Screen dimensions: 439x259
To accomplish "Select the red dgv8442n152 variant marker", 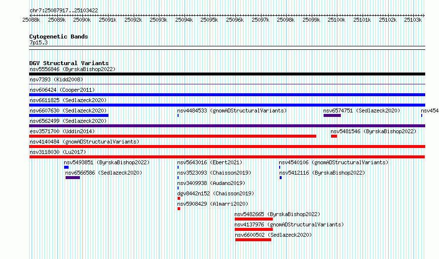I will pos(179,198).
